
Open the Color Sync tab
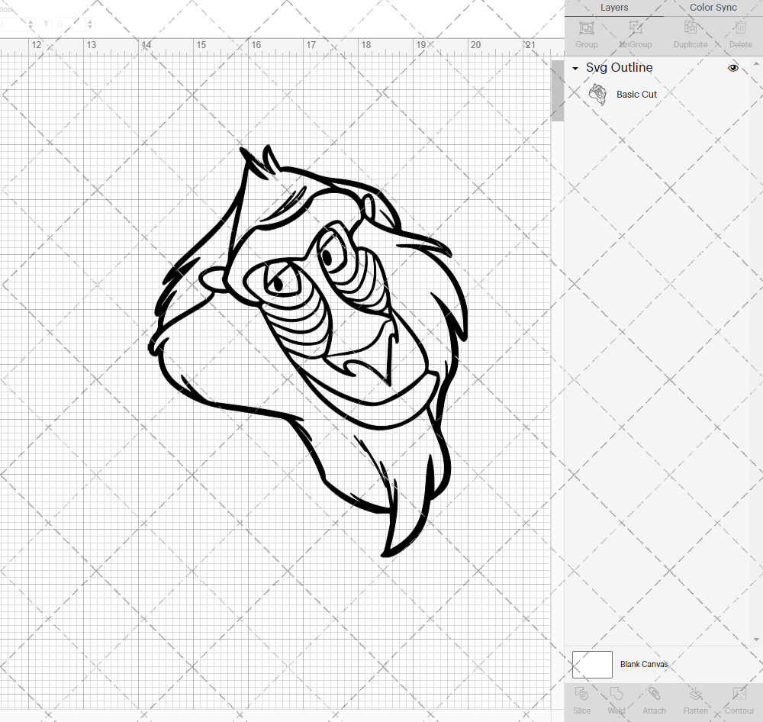click(x=713, y=8)
